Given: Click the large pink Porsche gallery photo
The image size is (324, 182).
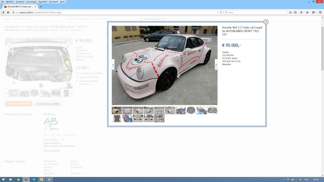Looking at the screenshot, I should click(165, 65).
